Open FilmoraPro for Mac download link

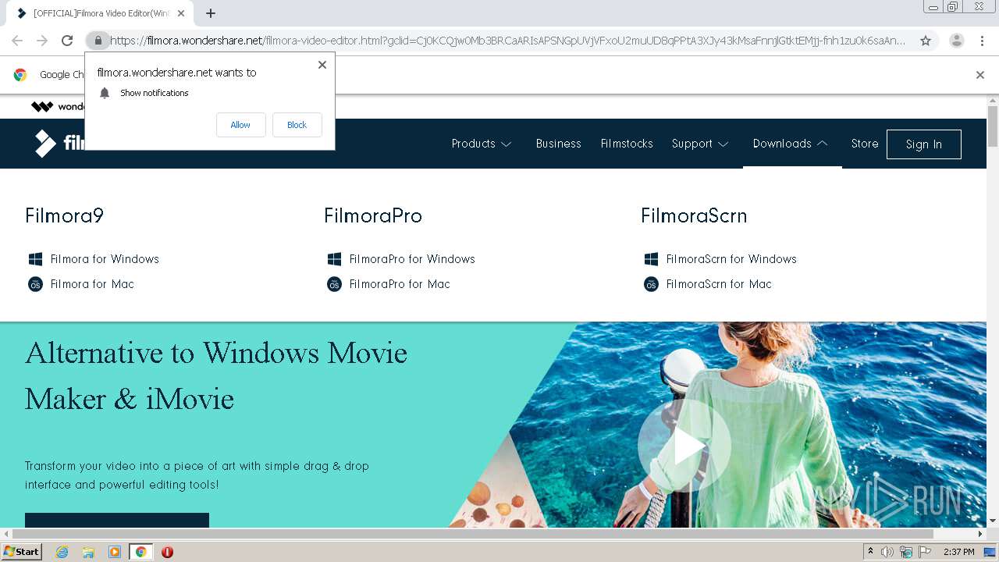(x=400, y=284)
